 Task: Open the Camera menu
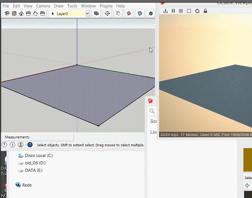[x=43, y=6]
